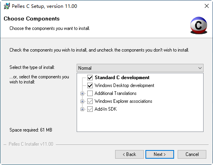Toggle Windows Explorer associations checkbox
Screen dimensions: 213x165
(x=90, y=101)
